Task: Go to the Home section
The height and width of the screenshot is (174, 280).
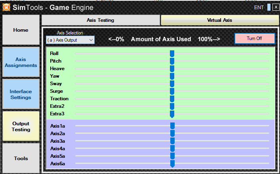Action: pyautogui.click(x=21, y=30)
